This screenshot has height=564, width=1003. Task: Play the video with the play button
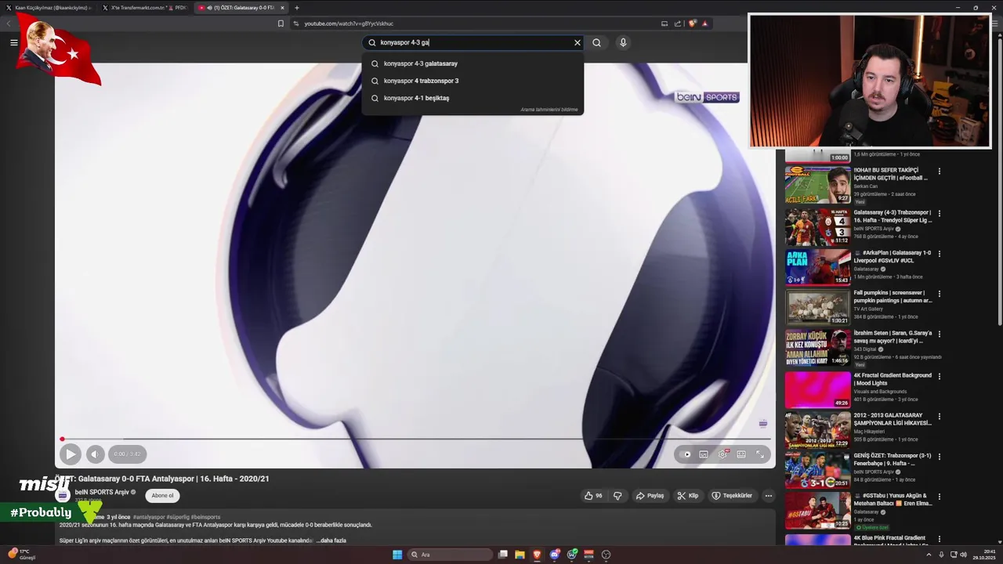pyautogui.click(x=70, y=454)
